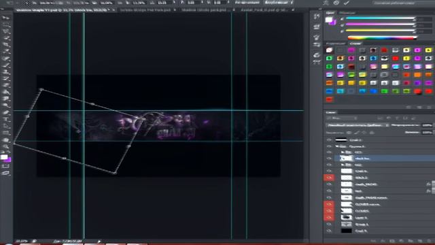
Task: Toggle red eye of CLOUDS копия layer
Action: pyautogui.click(x=329, y=204)
